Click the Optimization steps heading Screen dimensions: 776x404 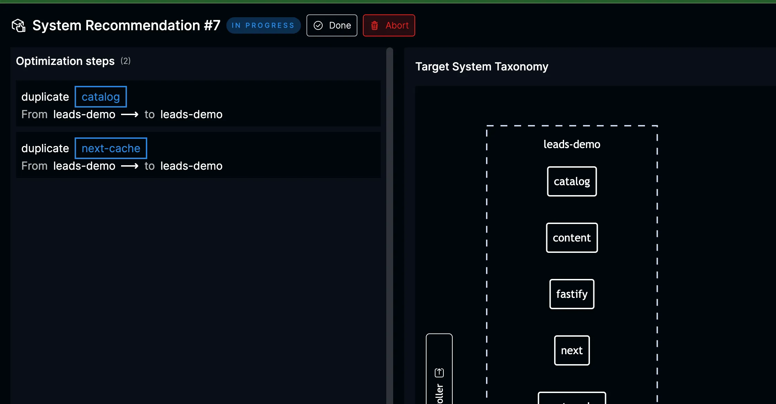coord(65,61)
